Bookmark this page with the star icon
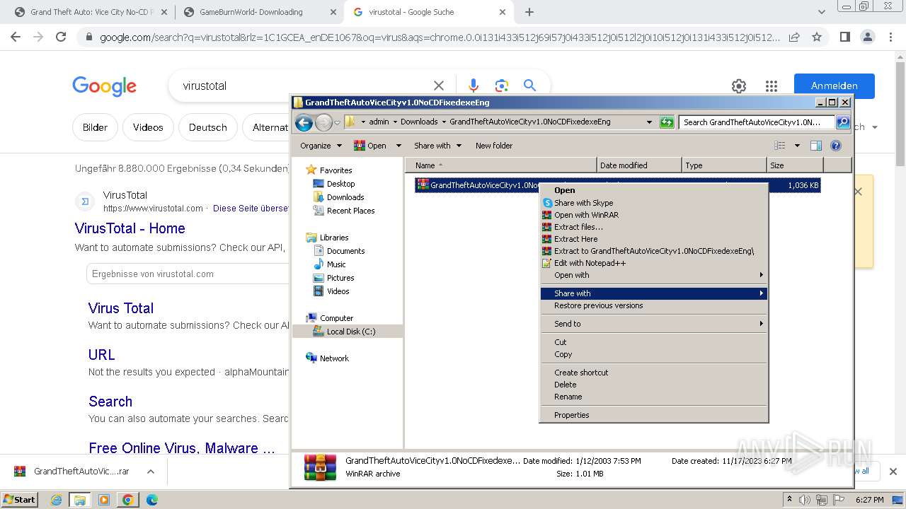The width and height of the screenshot is (906, 509). click(817, 37)
